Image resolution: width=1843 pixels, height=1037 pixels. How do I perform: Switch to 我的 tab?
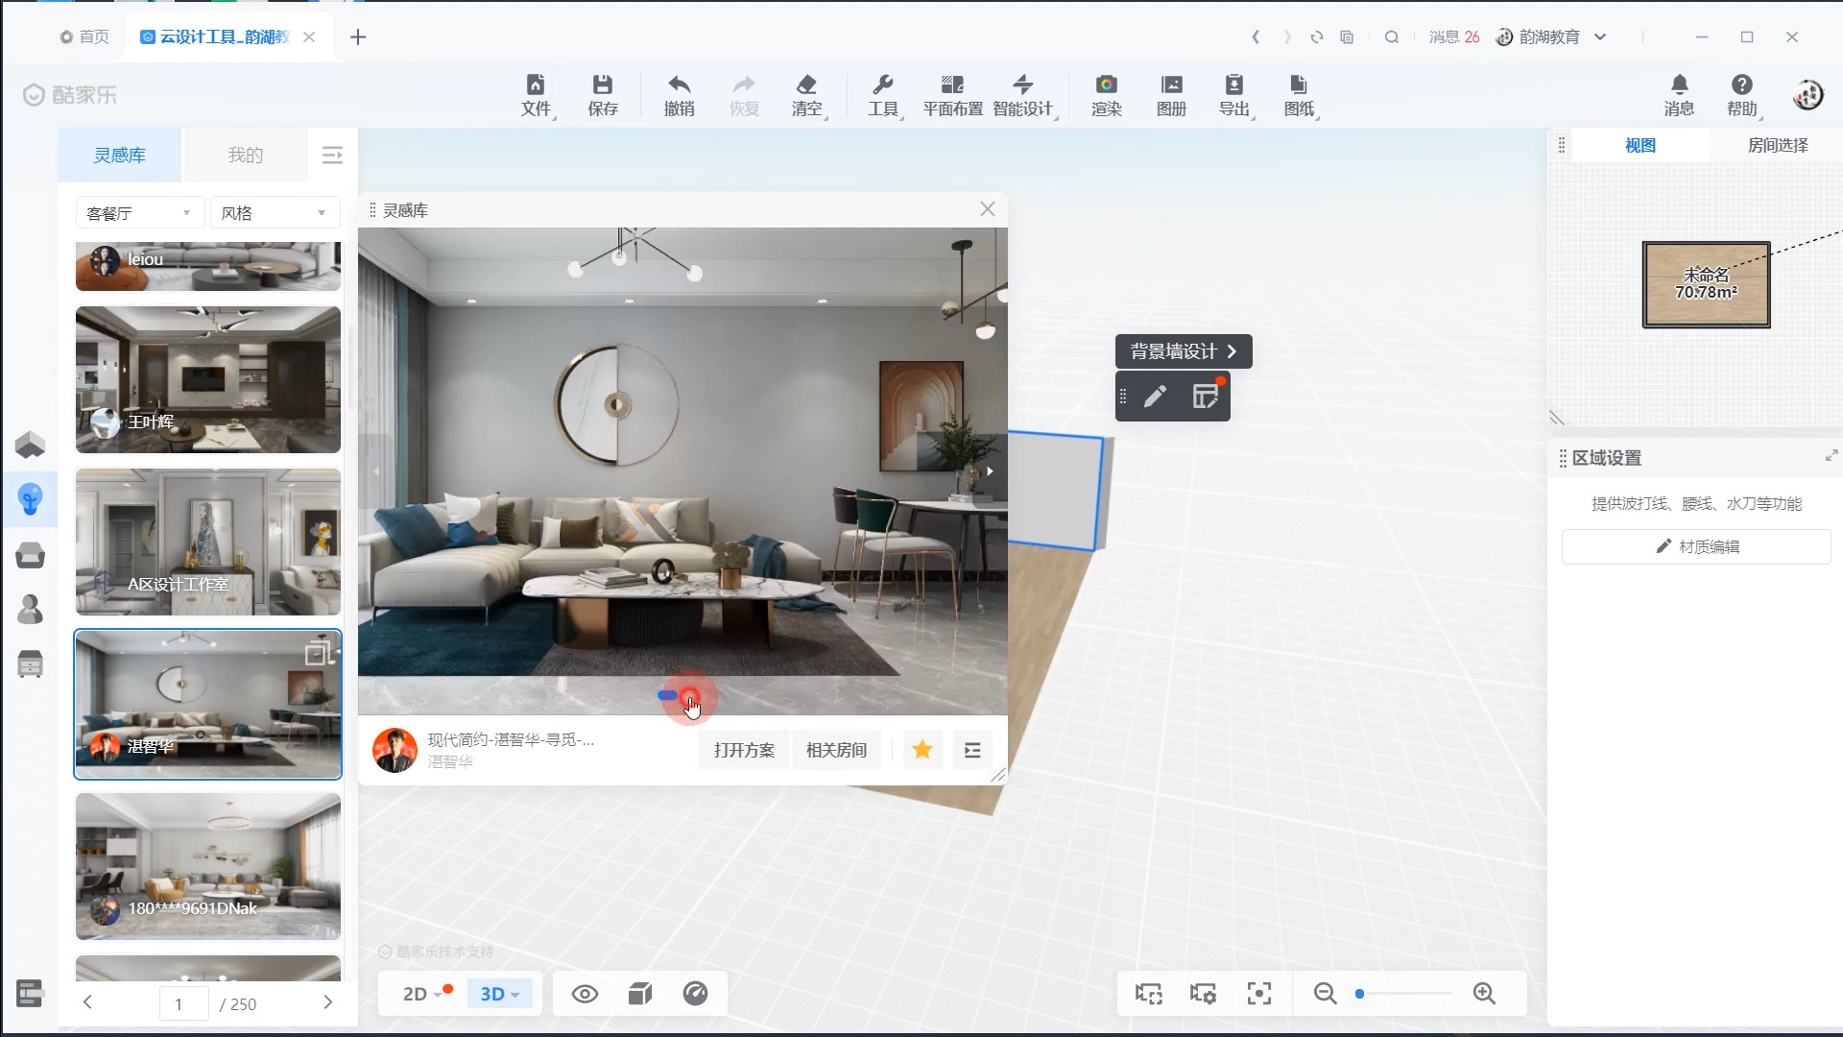pyautogui.click(x=246, y=156)
